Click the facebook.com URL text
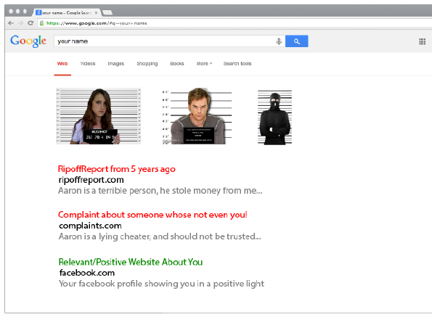Image resolution: width=432 pixels, height=317 pixels. click(x=87, y=273)
